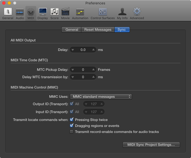191x158 pixels.
Task: Open the General preferences pane icon
Action: click(x=8, y=12)
